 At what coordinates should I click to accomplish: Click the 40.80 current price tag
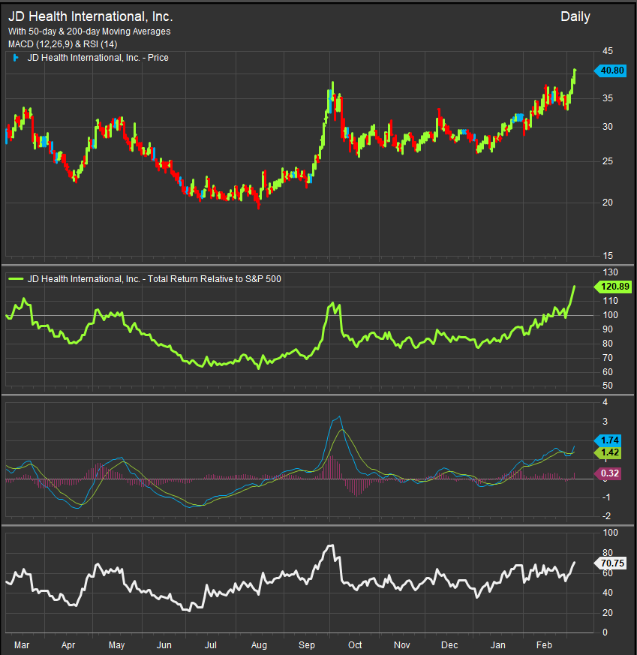click(610, 71)
